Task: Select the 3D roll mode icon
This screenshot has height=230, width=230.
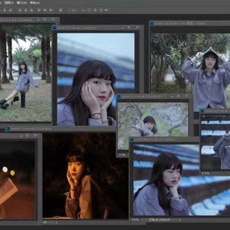Action: click(x=89, y=10)
